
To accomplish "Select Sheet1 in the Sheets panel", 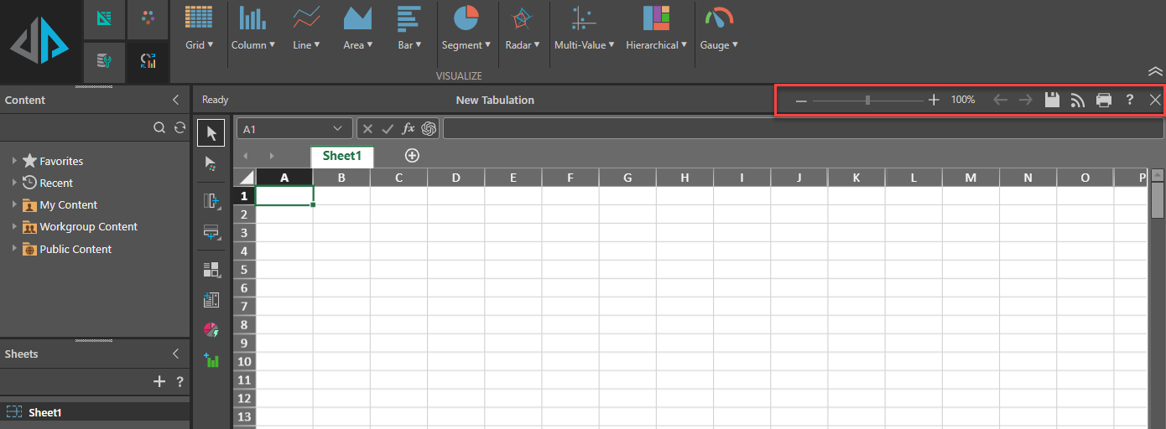I will 45,412.
